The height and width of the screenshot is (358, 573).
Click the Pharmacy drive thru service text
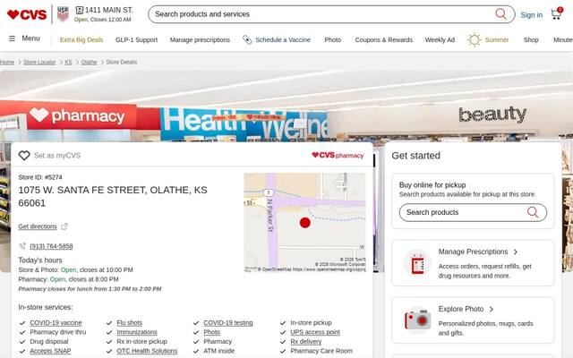point(58,332)
